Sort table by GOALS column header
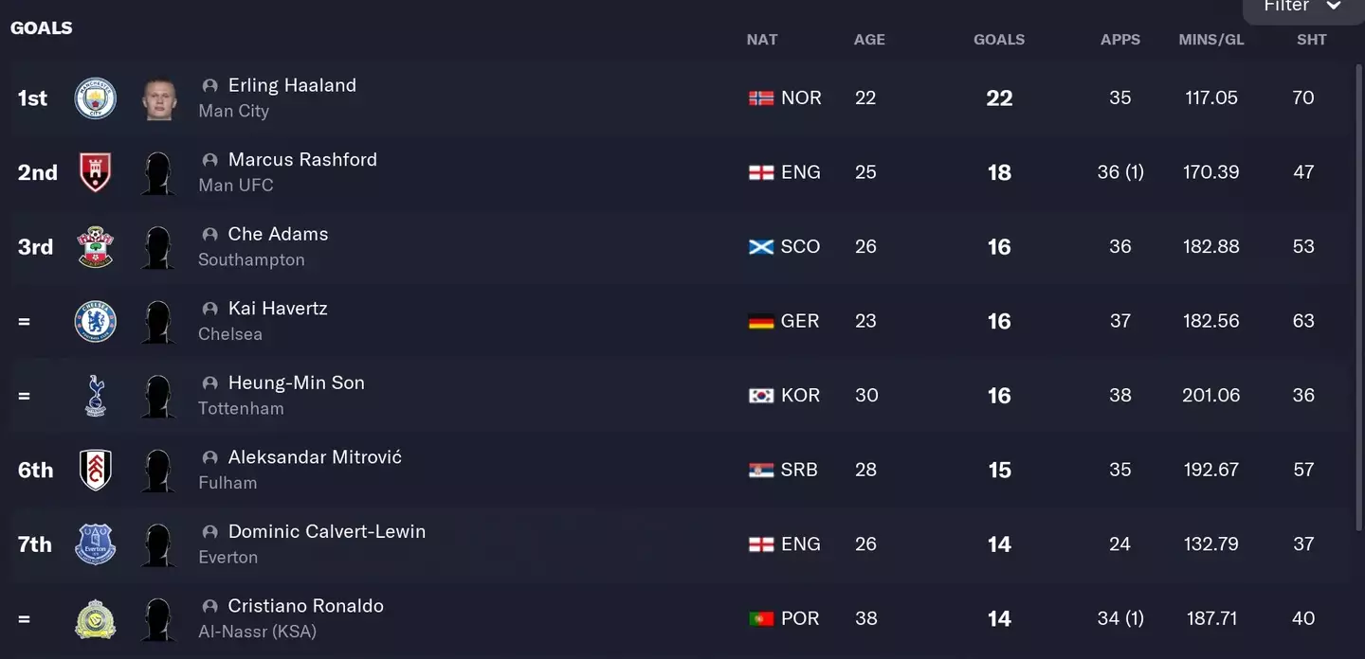Viewport: 1365px width, 659px height. tap(999, 40)
